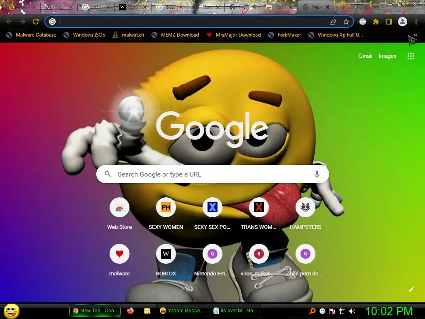The width and height of the screenshot is (425, 319).
Task: Open the Chrome three-dot menu
Action: click(416, 22)
